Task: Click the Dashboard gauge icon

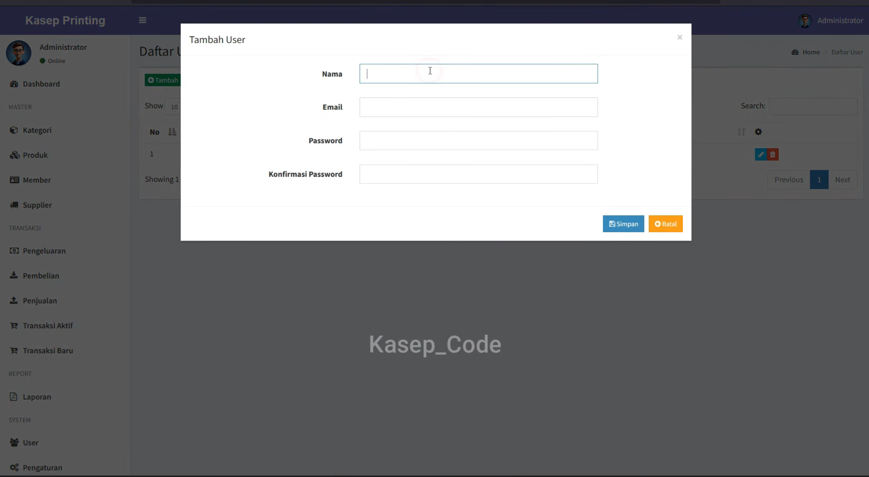Action: pyautogui.click(x=14, y=84)
